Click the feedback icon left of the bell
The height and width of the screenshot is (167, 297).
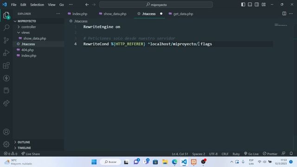click(x=284, y=154)
